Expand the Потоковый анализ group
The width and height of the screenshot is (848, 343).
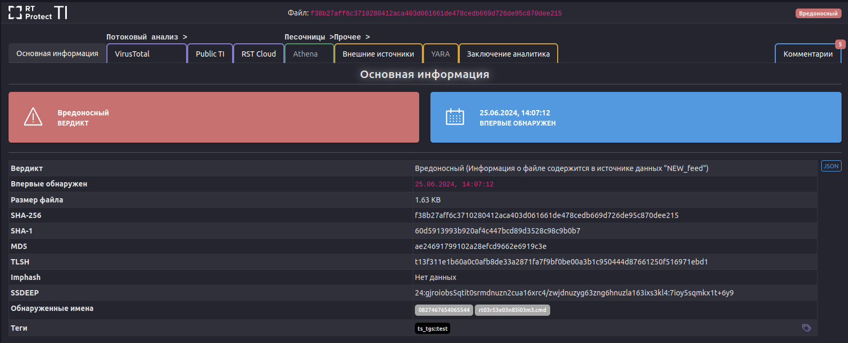[147, 37]
